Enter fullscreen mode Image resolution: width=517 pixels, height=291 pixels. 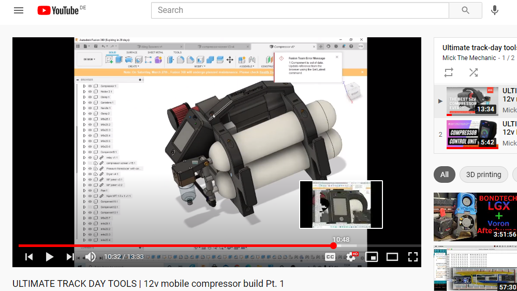click(413, 257)
